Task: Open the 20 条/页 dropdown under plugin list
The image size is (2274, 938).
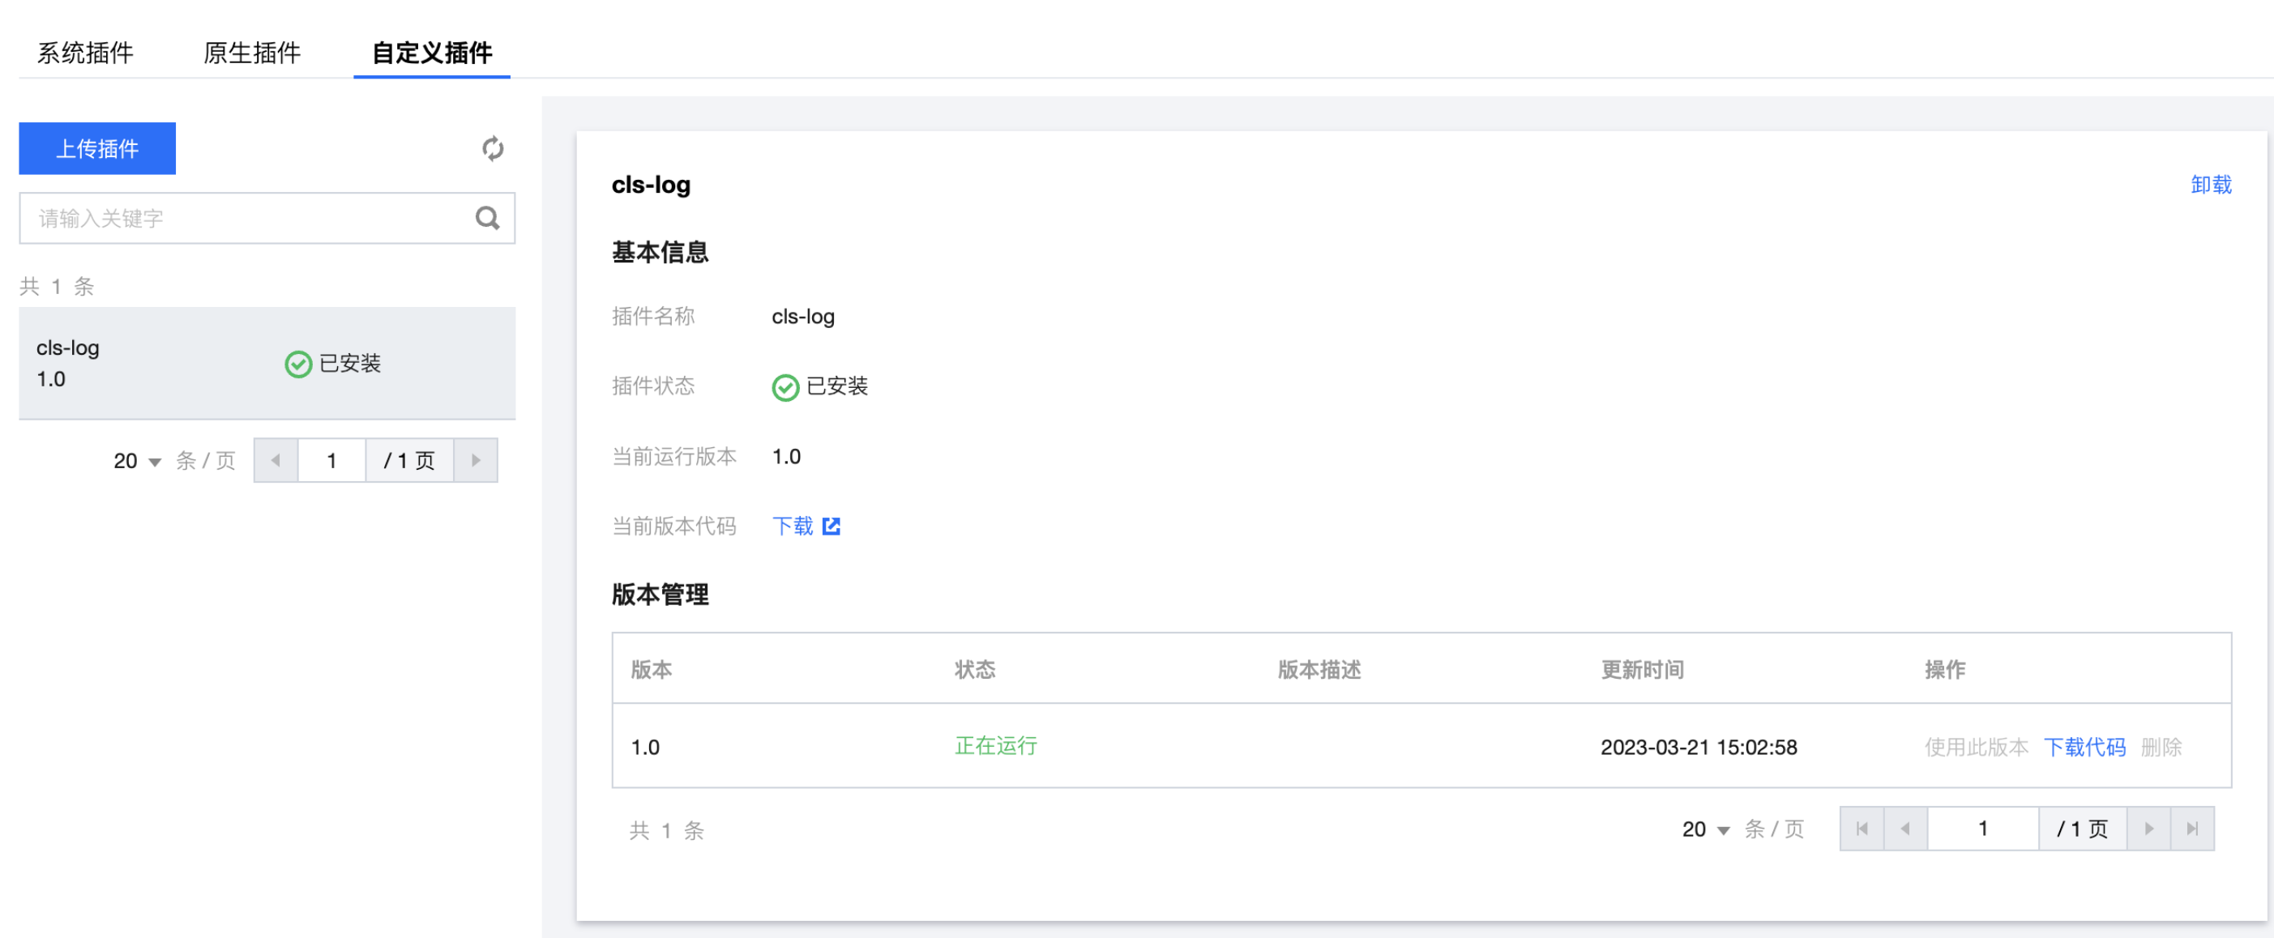Action: 137,461
